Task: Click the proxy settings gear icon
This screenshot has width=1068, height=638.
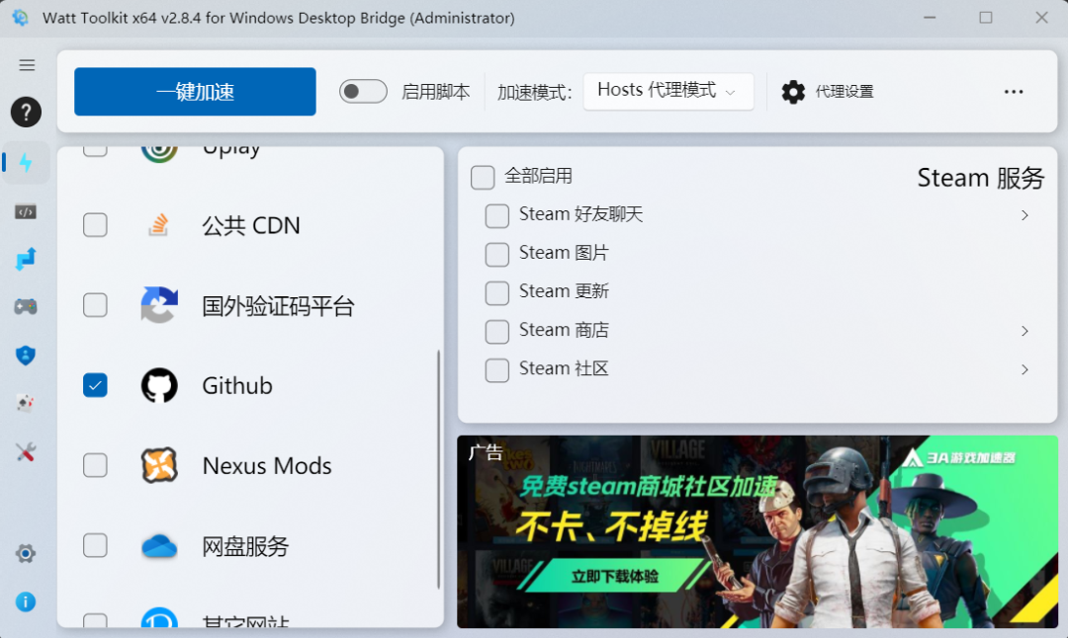Action: point(793,91)
